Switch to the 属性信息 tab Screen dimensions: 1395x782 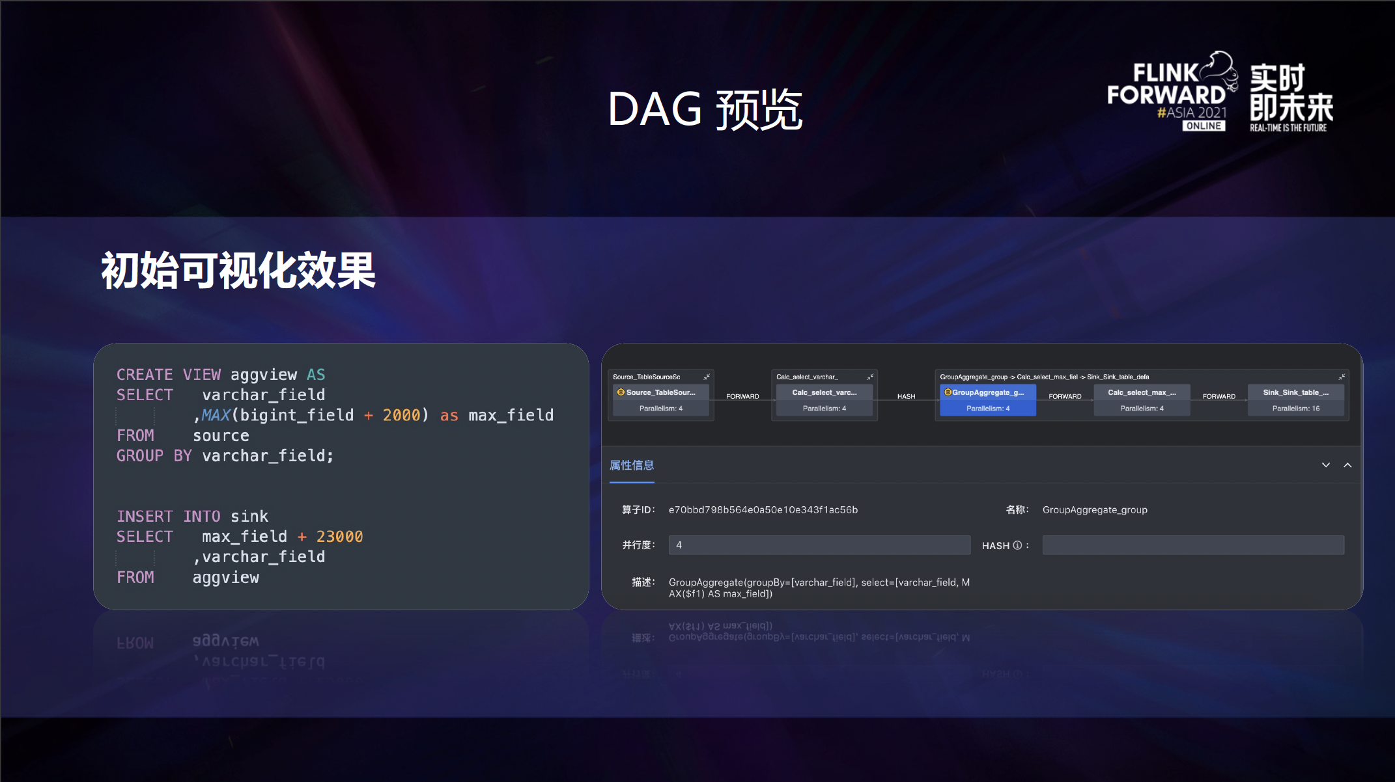[x=632, y=465]
